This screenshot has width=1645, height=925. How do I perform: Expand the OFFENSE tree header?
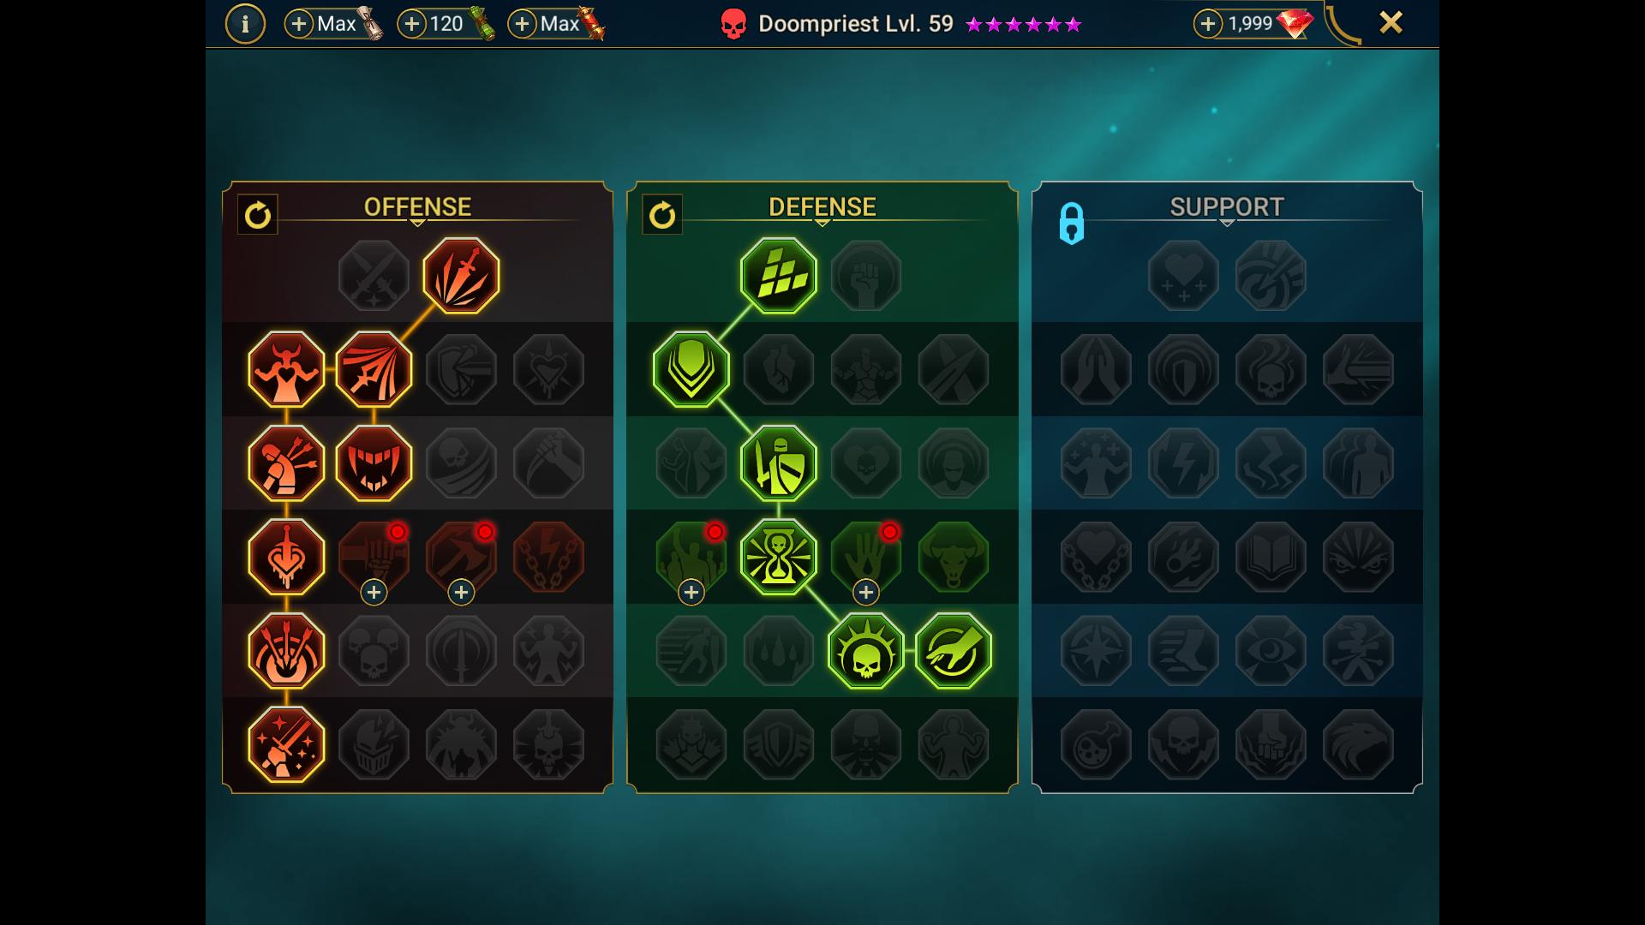(x=417, y=208)
